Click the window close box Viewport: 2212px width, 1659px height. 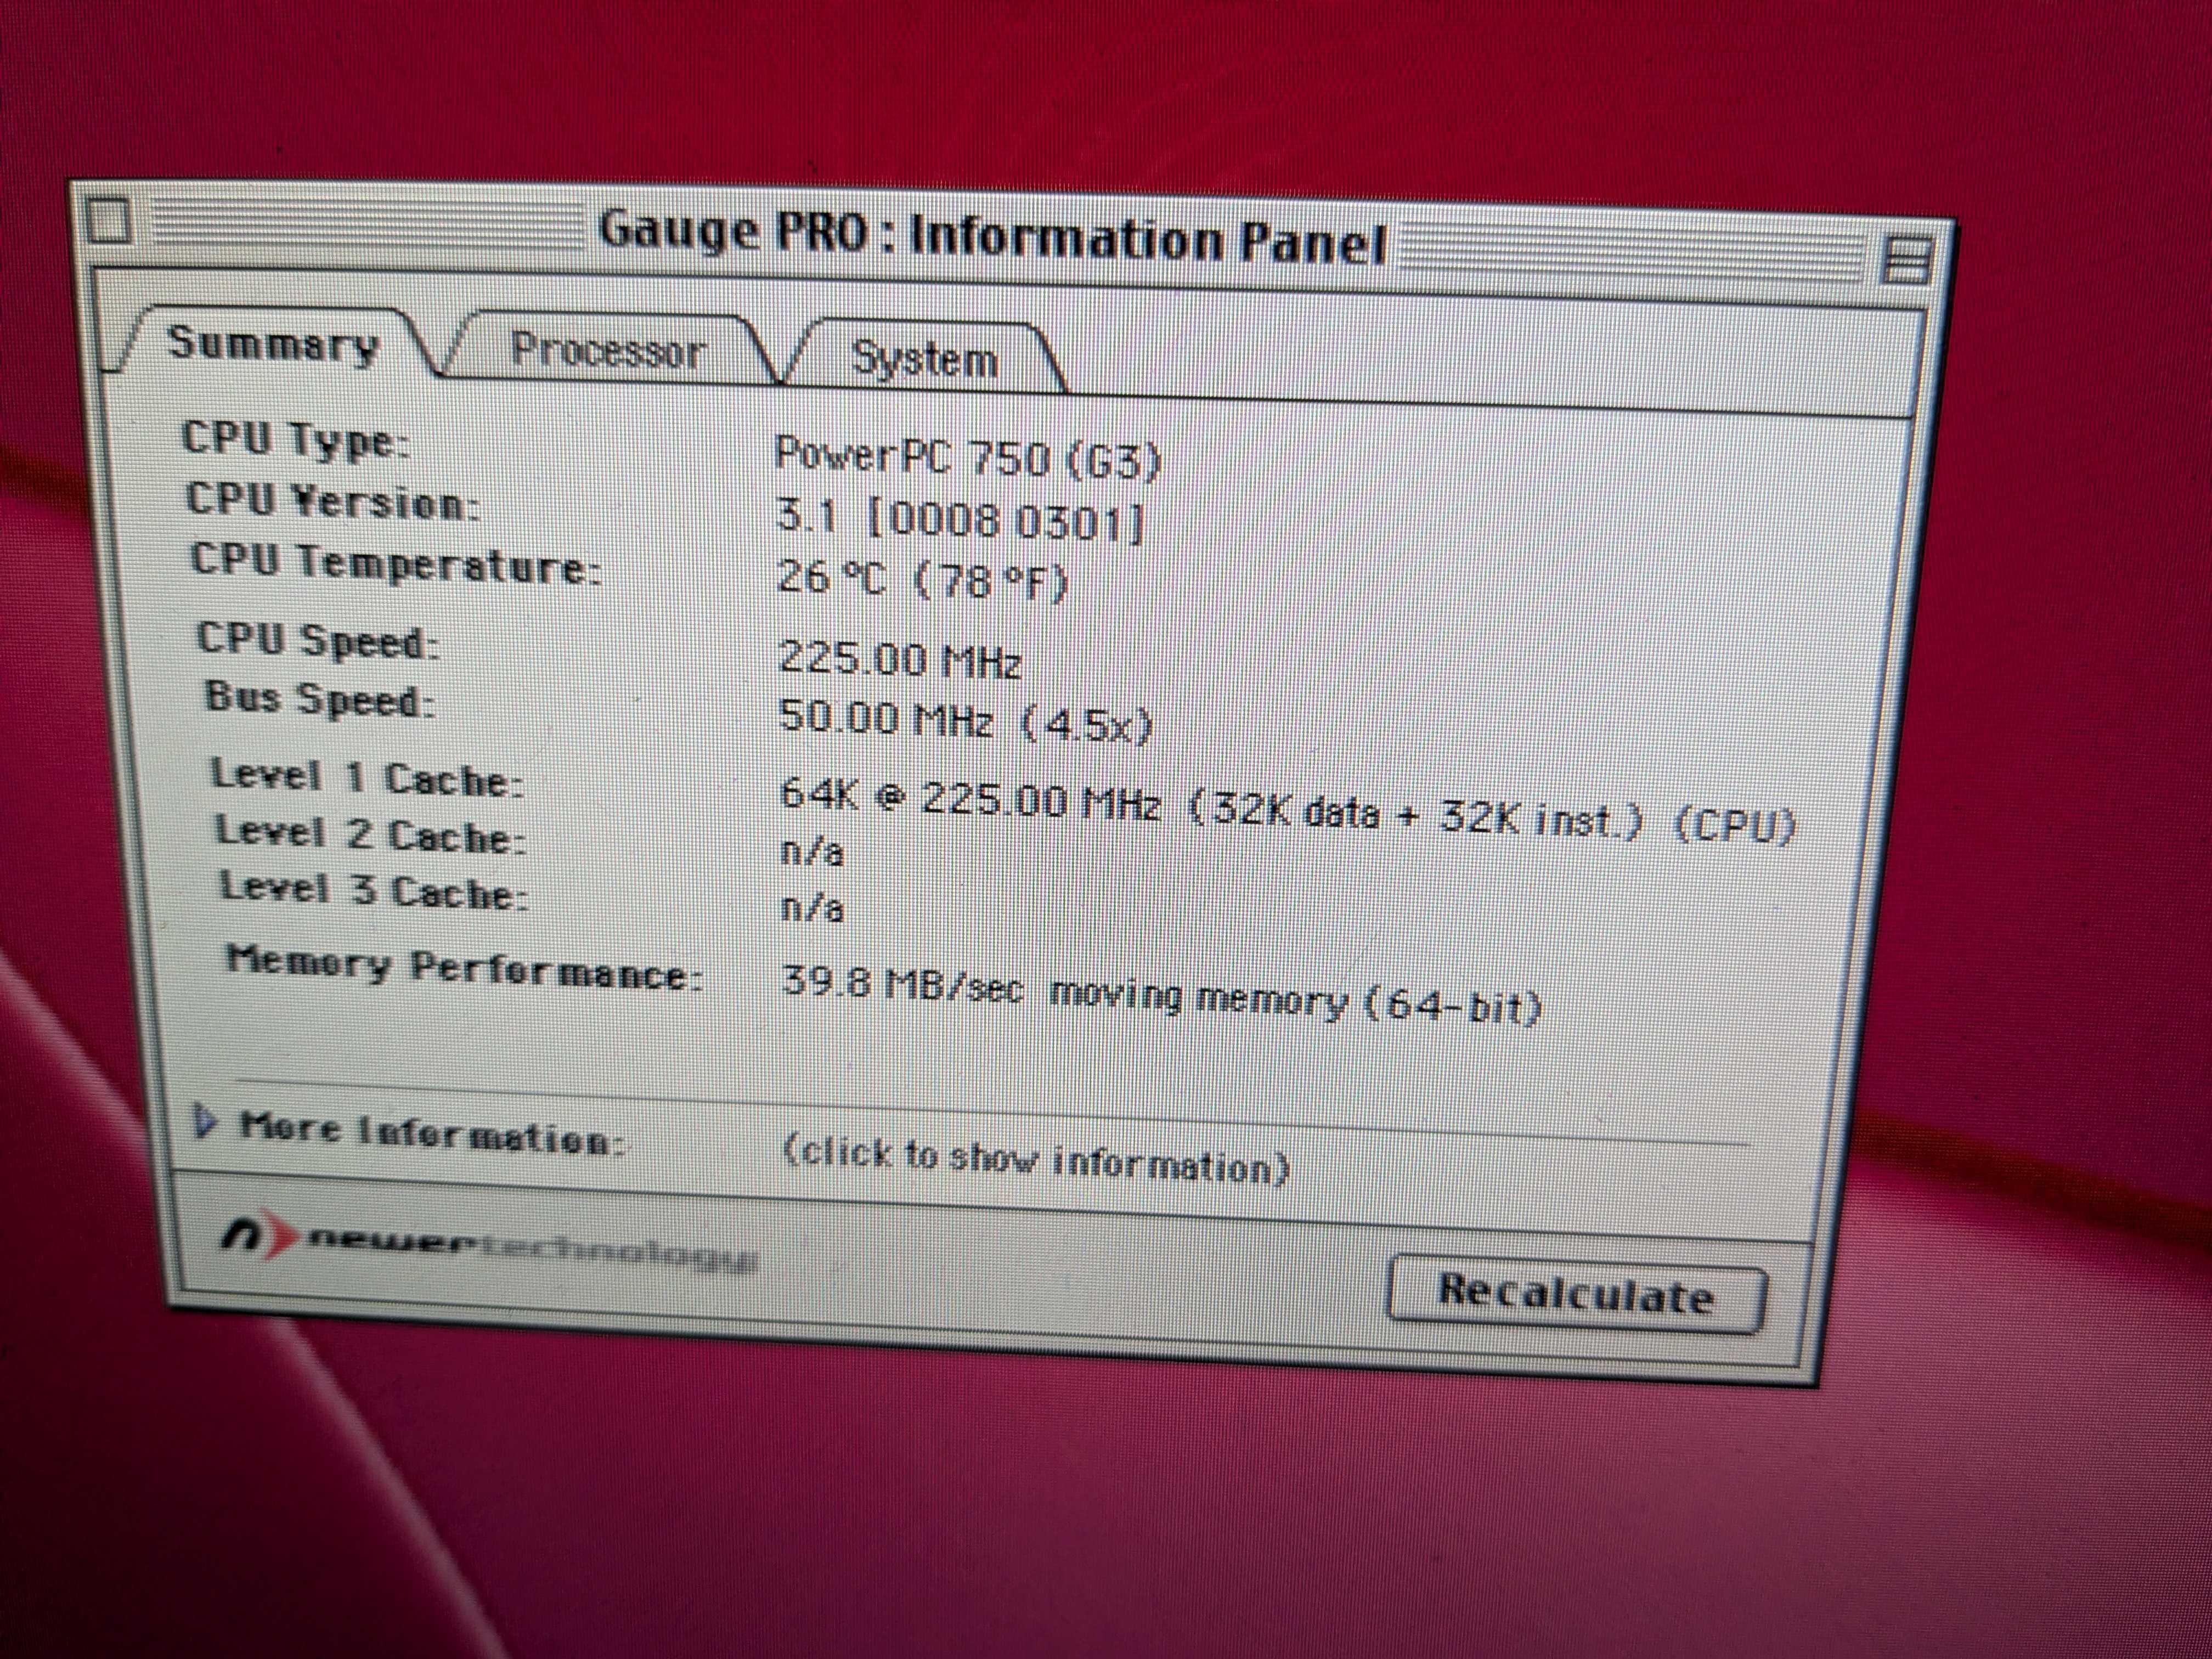point(108,221)
